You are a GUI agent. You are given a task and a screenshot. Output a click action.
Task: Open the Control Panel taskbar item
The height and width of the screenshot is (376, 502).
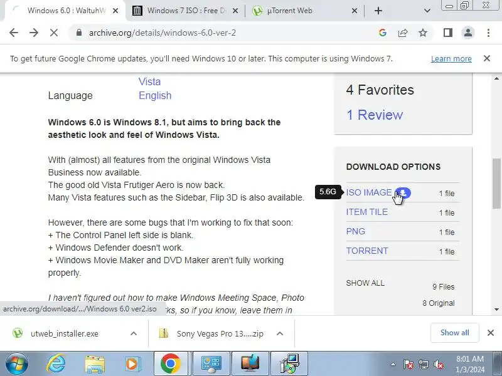(211, 364)
